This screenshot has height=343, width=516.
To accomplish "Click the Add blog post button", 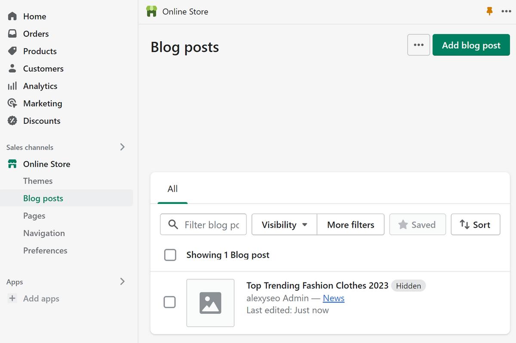I will [x=471, y=45].
